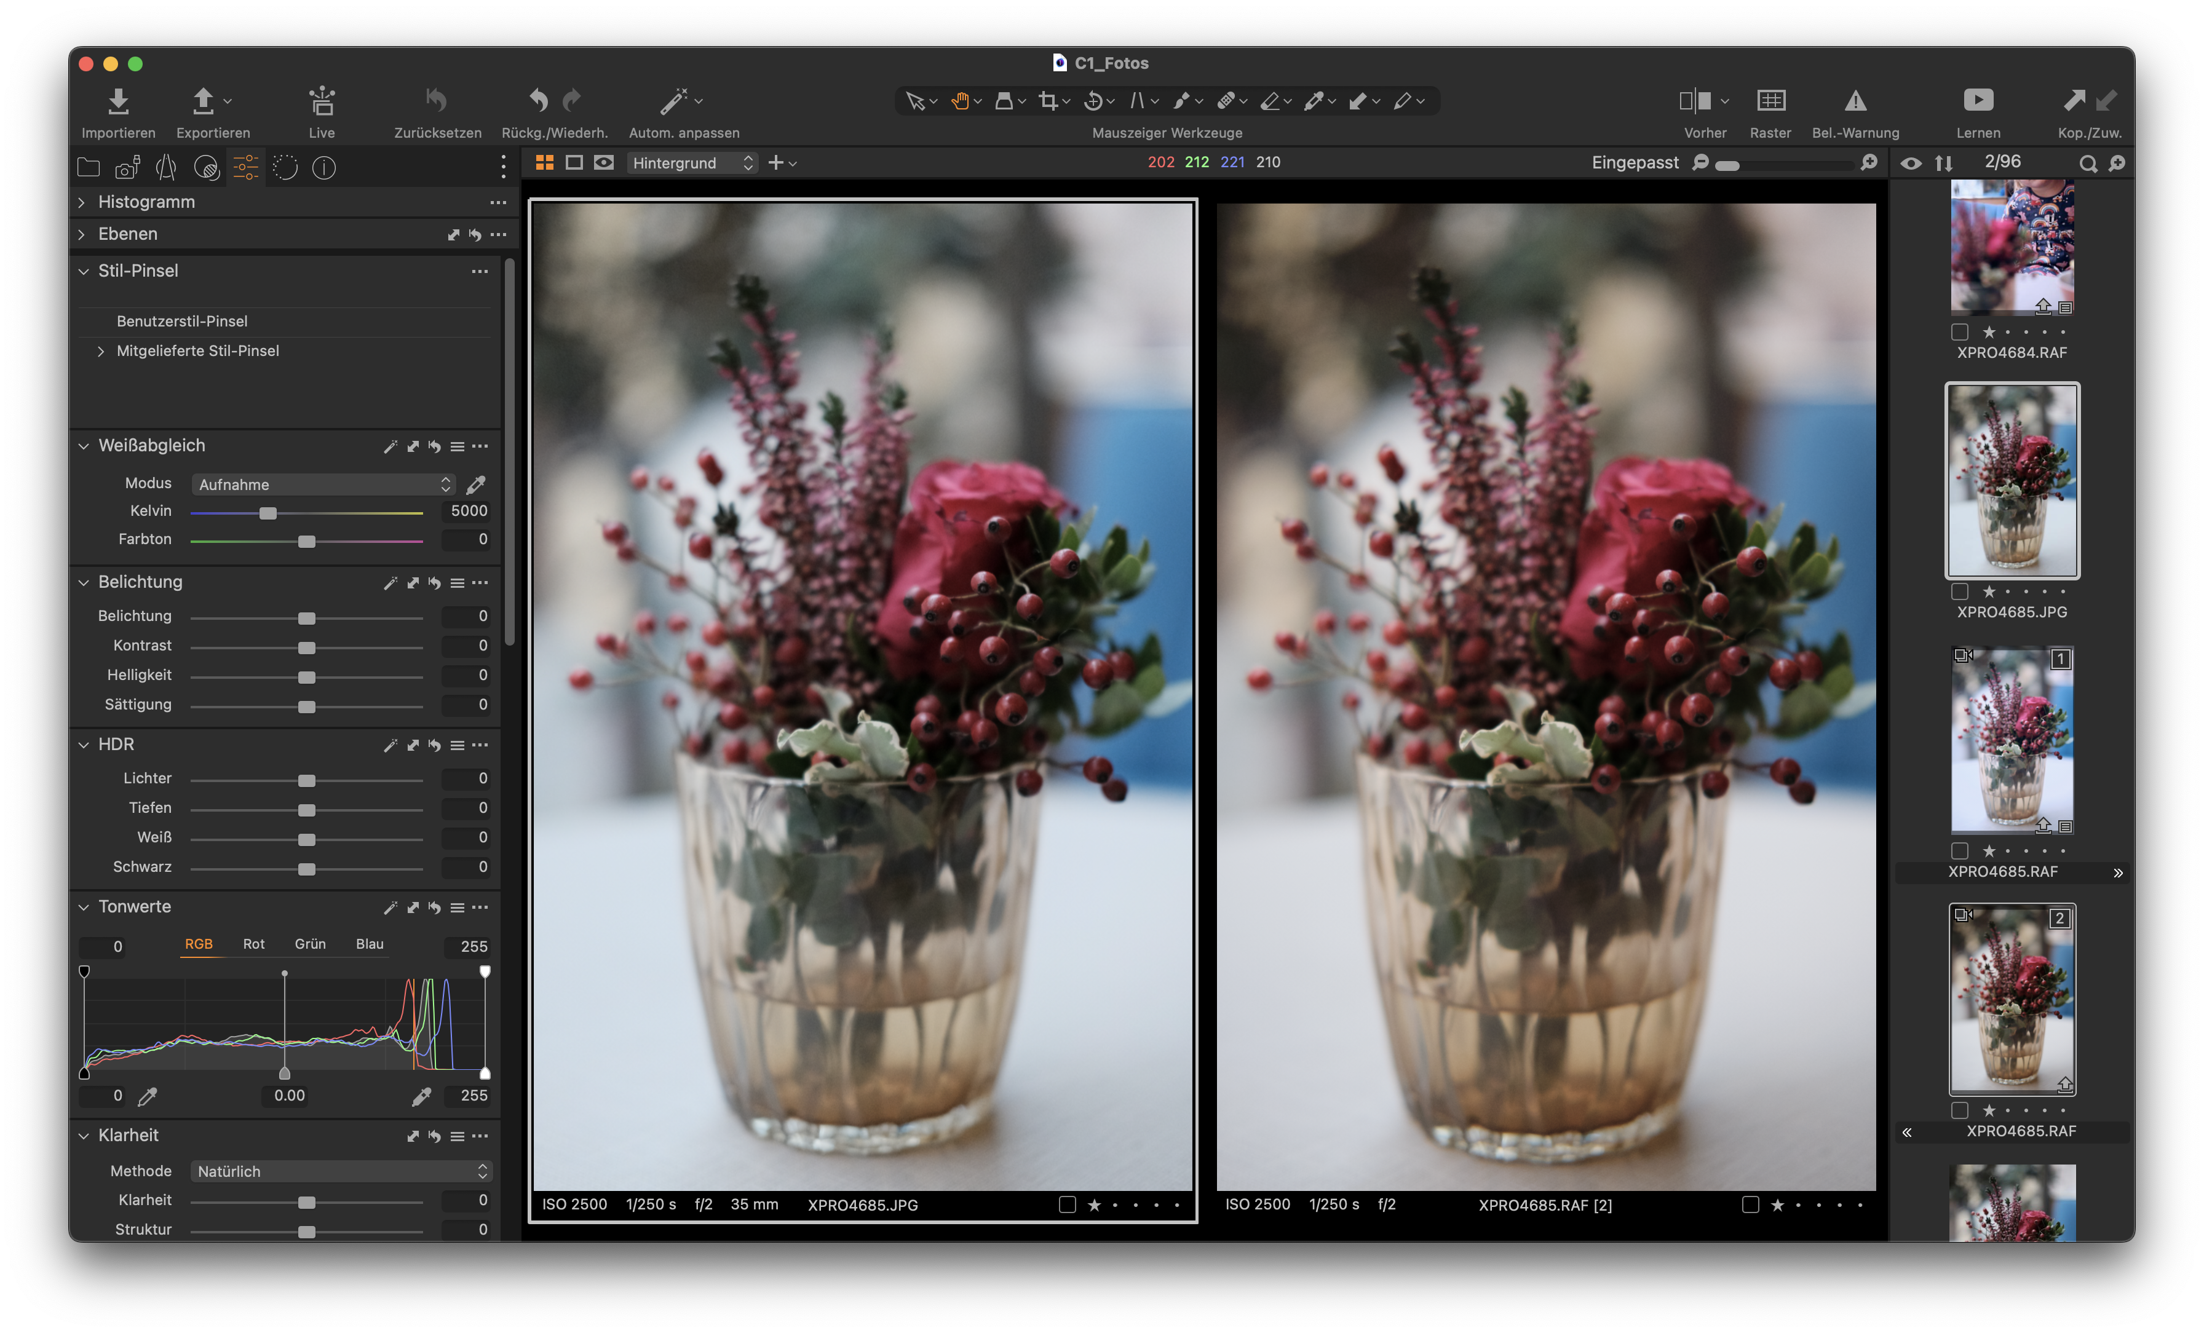
Task: Pick white balance with the eyedropper
Action: tap(476, 484)
